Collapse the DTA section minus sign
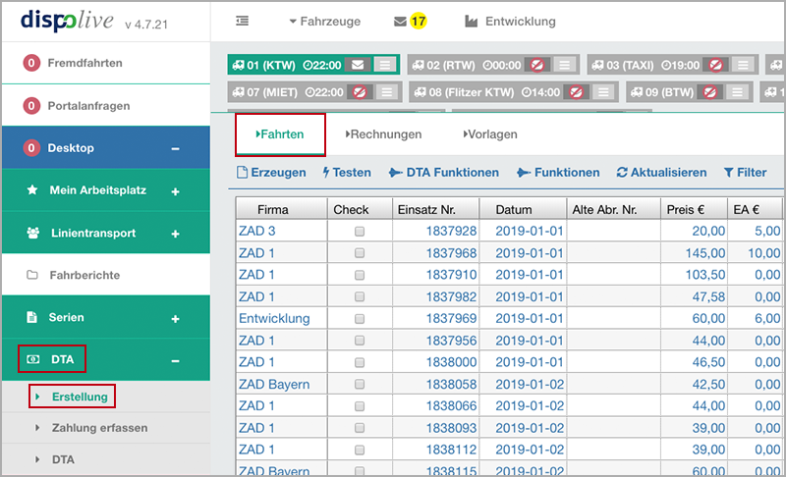This screenshot has height=477, width=786. point(175,361)
